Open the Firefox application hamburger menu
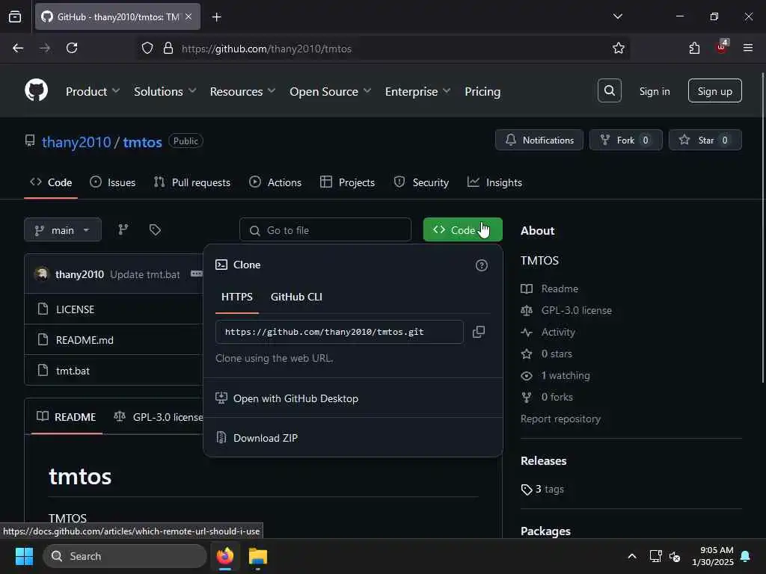Screen dimensions: 766x574 (x=747, y=49)
